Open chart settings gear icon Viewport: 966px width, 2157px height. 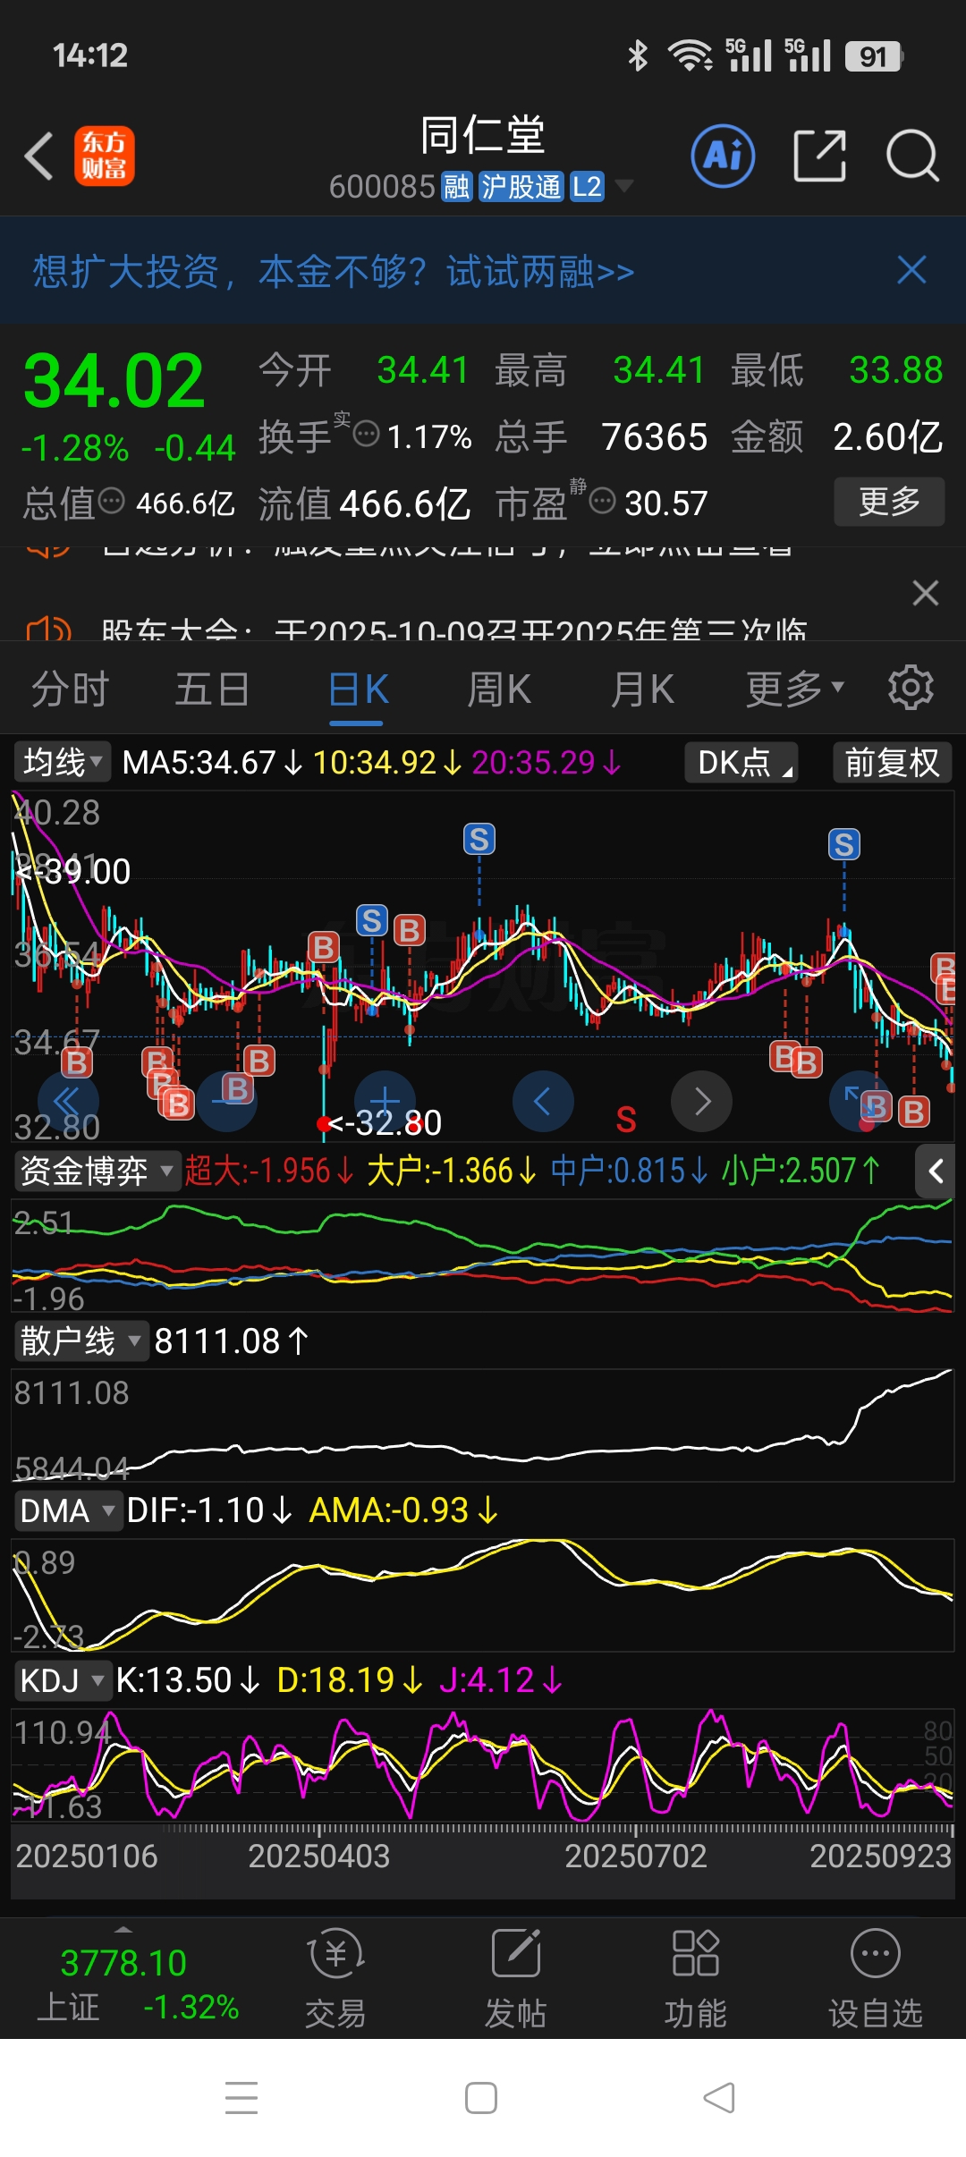[x=911, y=688]
